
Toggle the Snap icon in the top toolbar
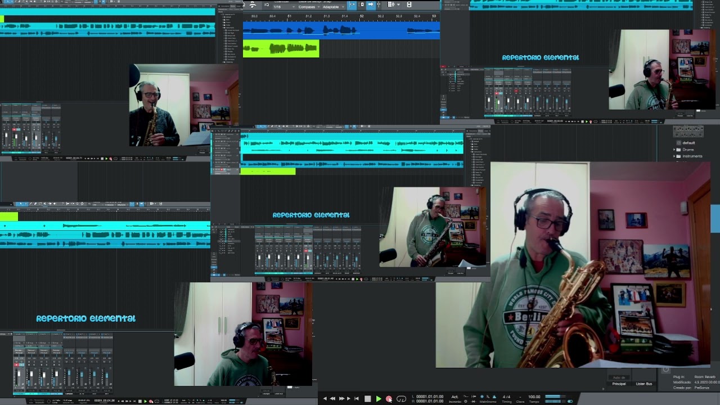352,4
